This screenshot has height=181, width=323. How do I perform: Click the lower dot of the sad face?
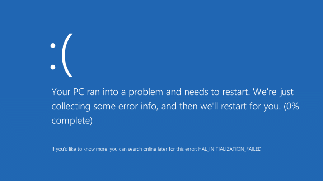click(x=53, y=67)
